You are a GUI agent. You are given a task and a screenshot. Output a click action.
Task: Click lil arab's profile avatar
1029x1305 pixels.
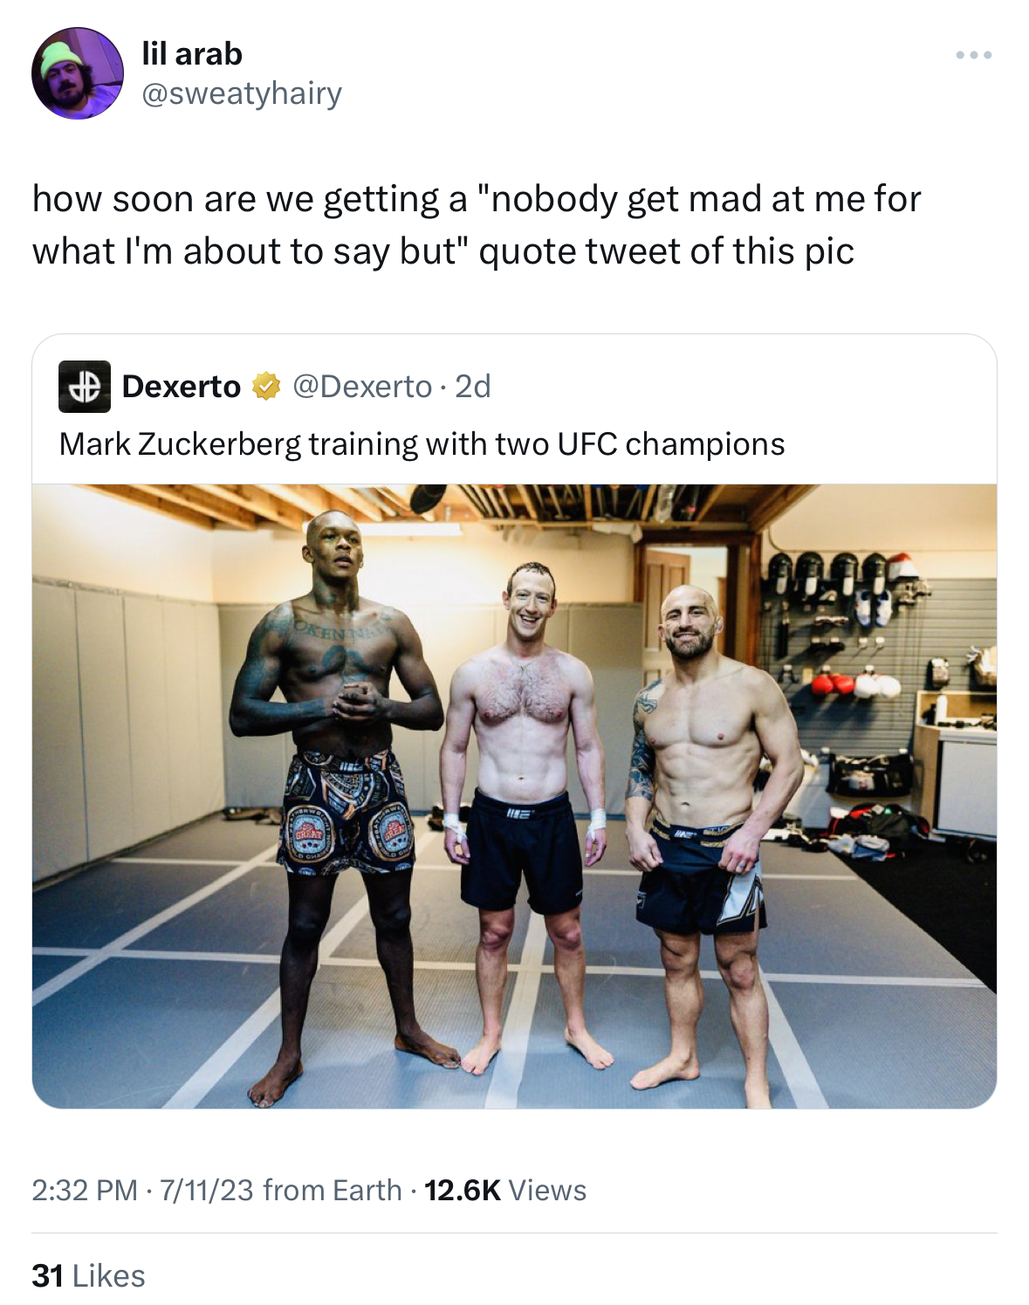(x=78, y=73)
